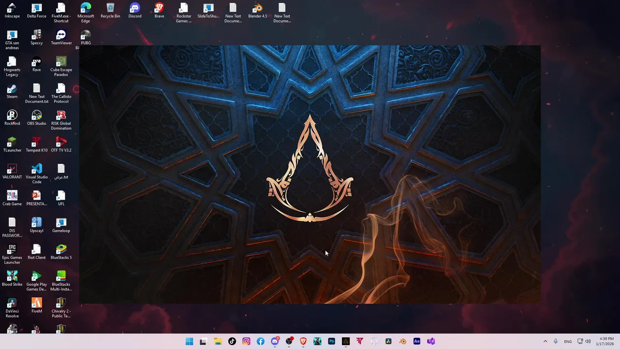Open the Inkscape desktop shortcut
The image size is (620, 349).
[12, 11]
